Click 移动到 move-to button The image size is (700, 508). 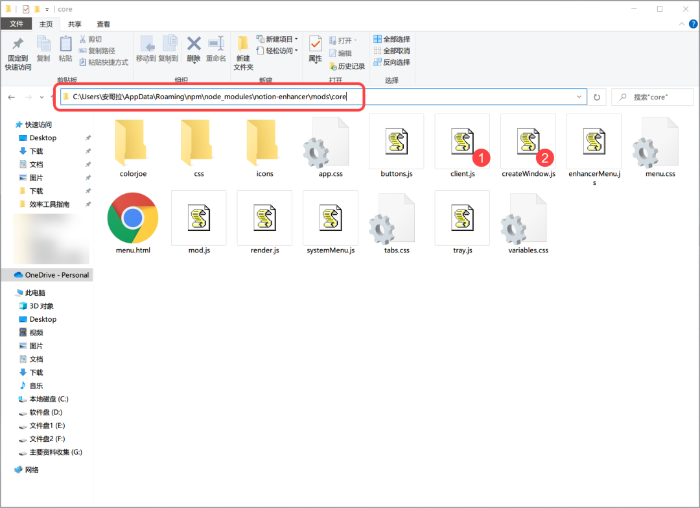[x=146, y=48]
